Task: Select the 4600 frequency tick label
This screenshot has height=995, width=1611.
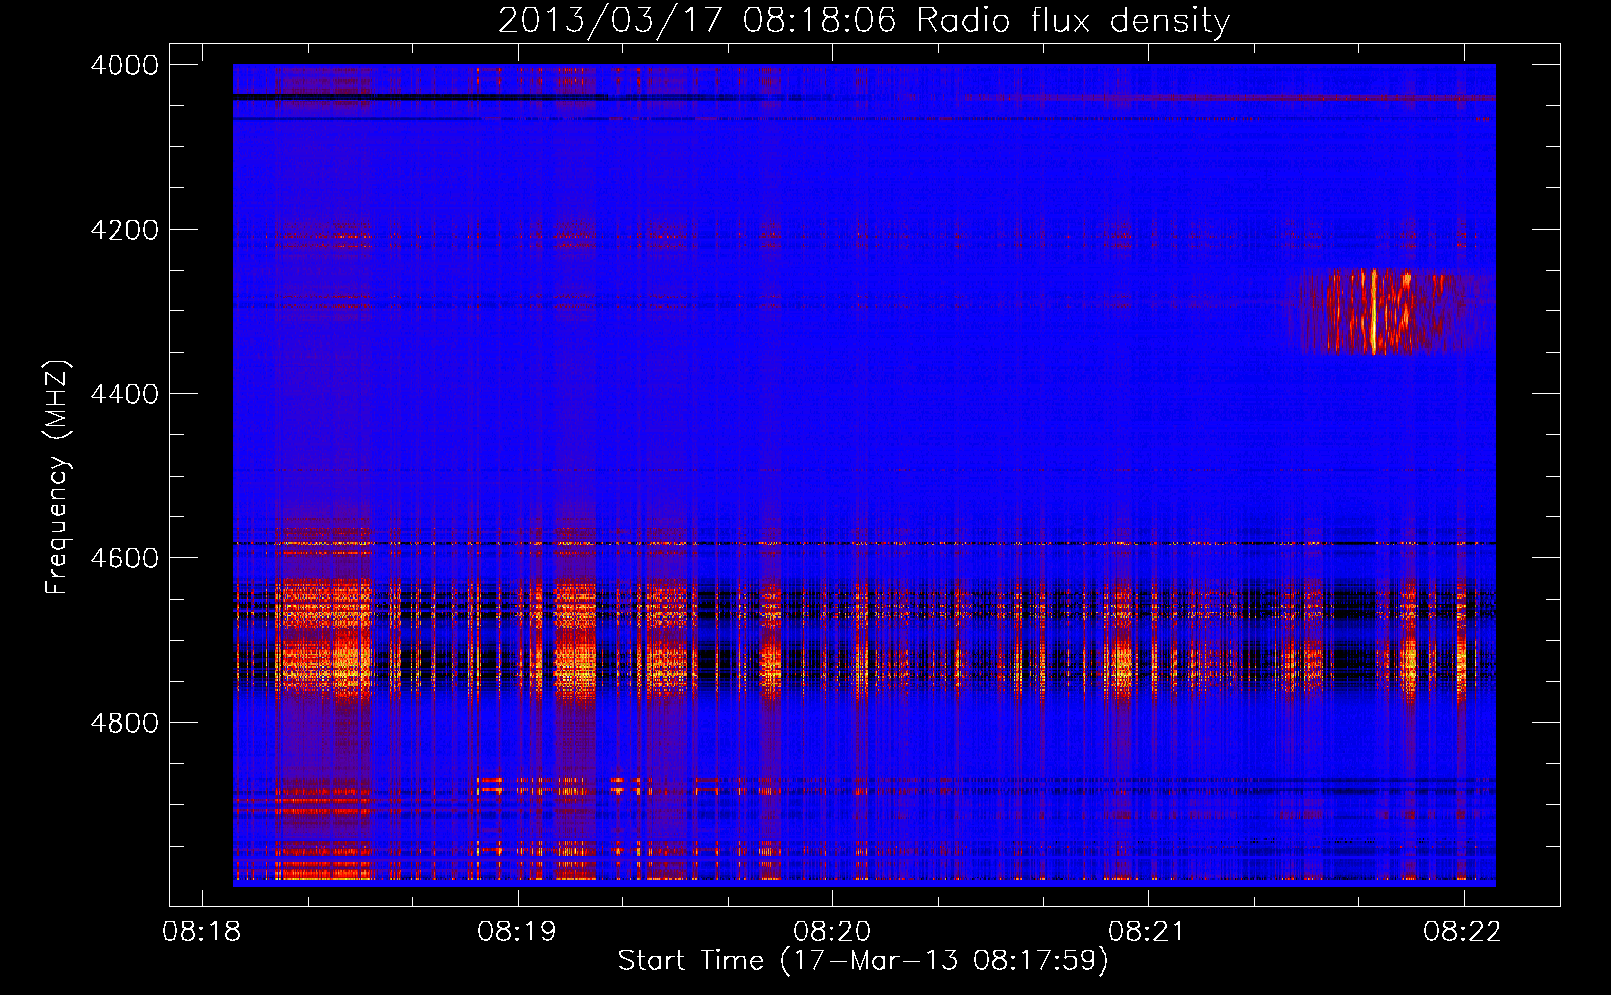Action: (x=123, y=558)
